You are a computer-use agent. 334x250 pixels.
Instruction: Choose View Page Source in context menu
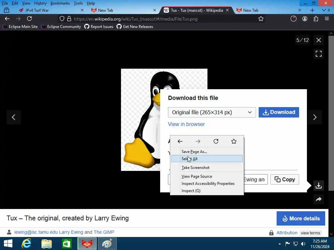click(207, 176)
